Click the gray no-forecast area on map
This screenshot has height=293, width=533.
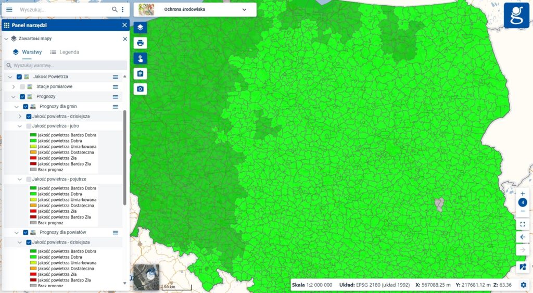(439, 205)
